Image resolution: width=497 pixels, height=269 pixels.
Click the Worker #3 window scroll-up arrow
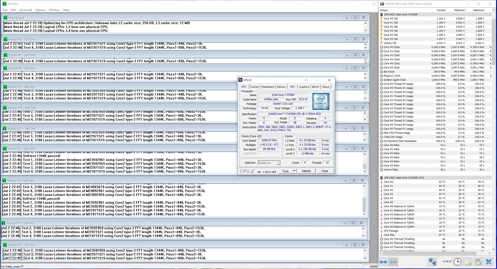click(x=365, y=154)
